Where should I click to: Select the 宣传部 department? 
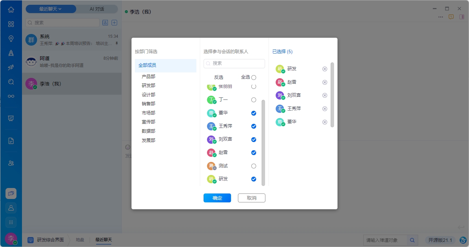tap(149, 122)
